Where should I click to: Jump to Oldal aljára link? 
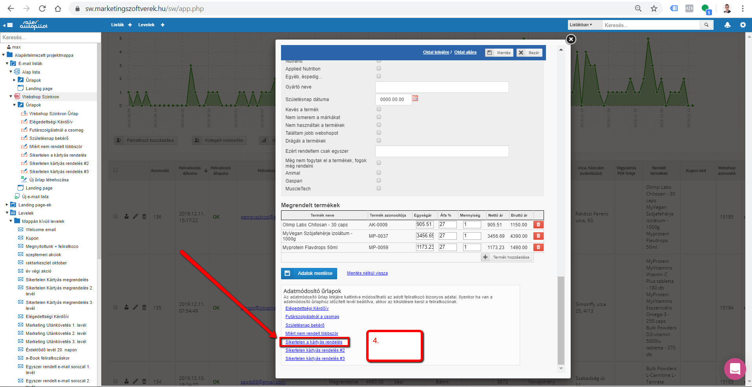click(x=465, y=52)
